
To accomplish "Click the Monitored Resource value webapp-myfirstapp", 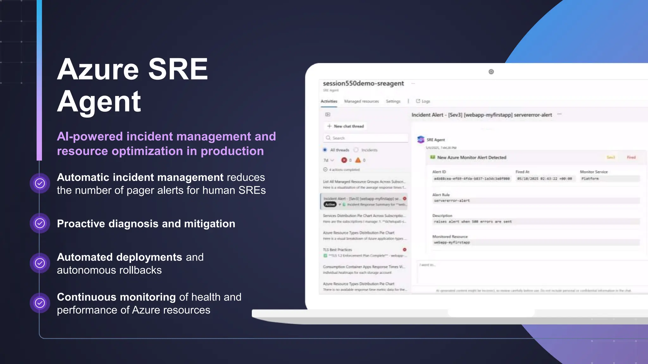I will point(536,243).
